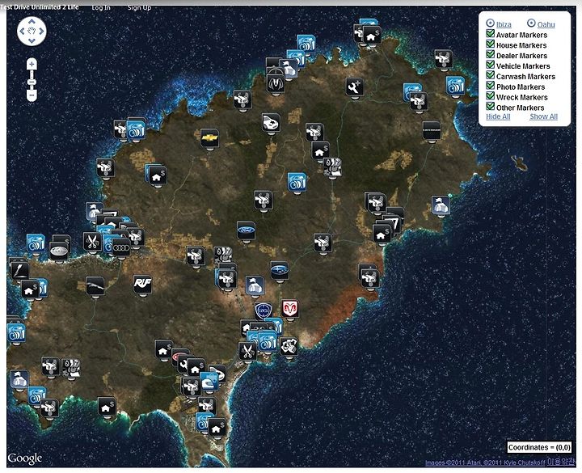
Task: Click the photo marker at northeast coast
Action: (455, 86)
